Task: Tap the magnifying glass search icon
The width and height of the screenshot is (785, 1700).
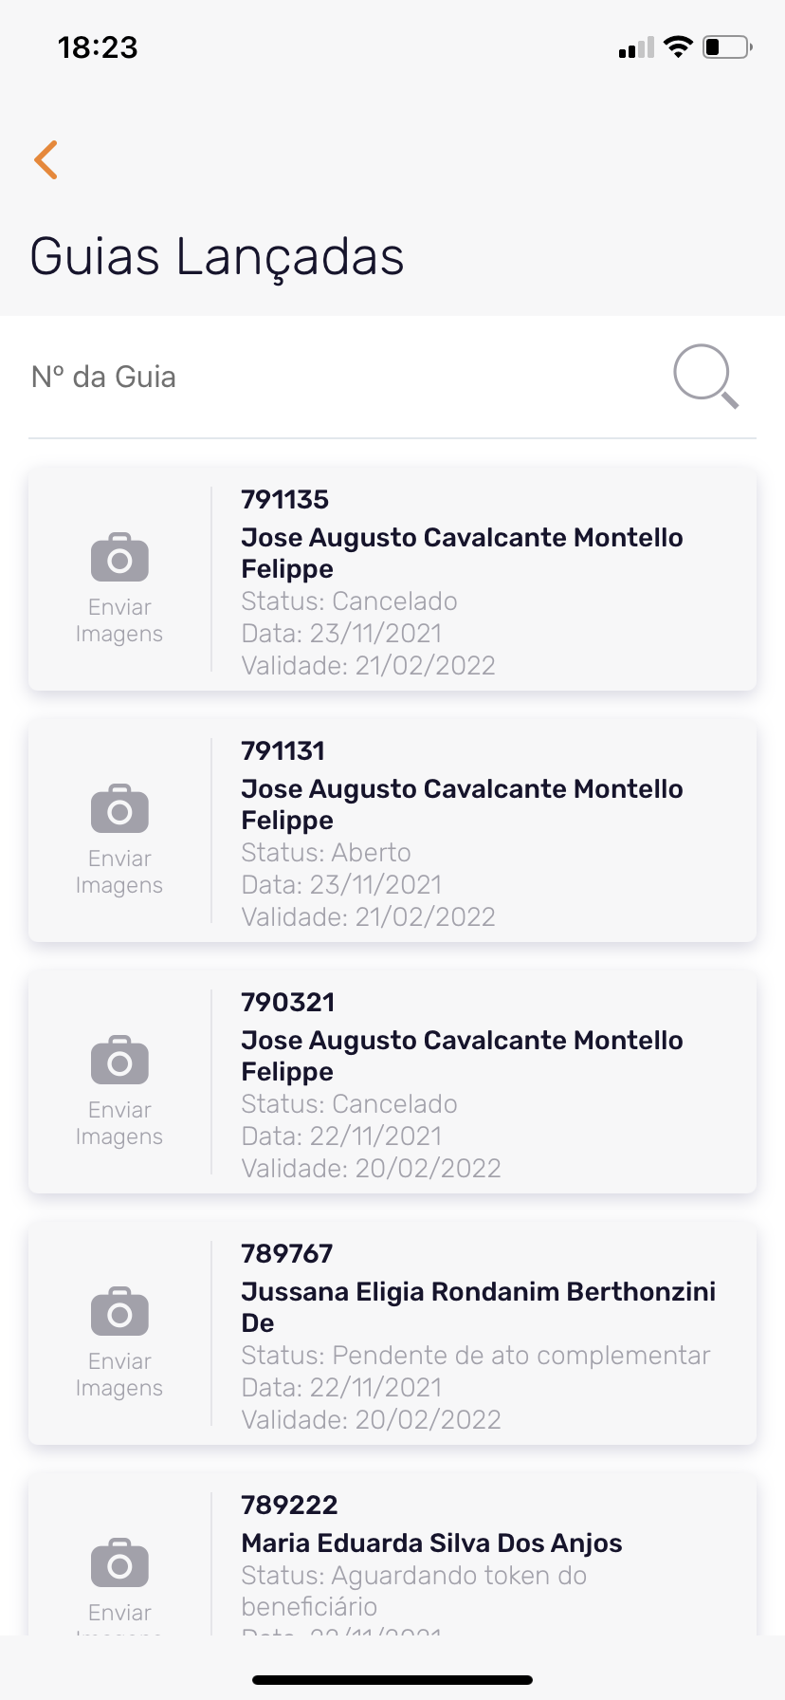Action: click(705, 377)
